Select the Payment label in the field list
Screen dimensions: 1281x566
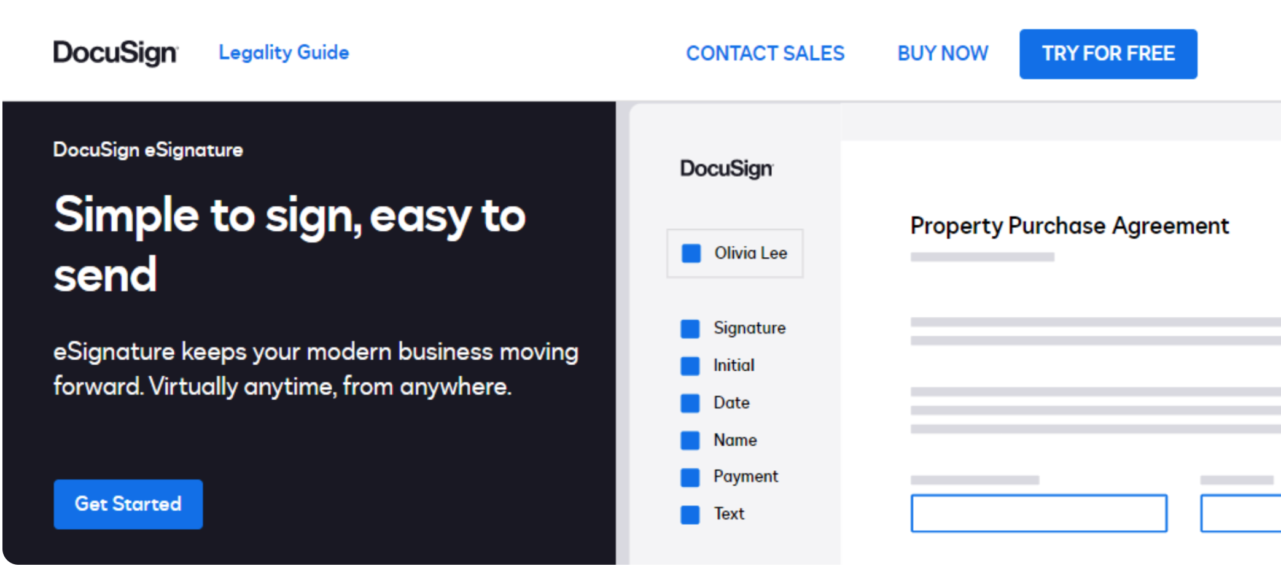click(x=746, y=477)
